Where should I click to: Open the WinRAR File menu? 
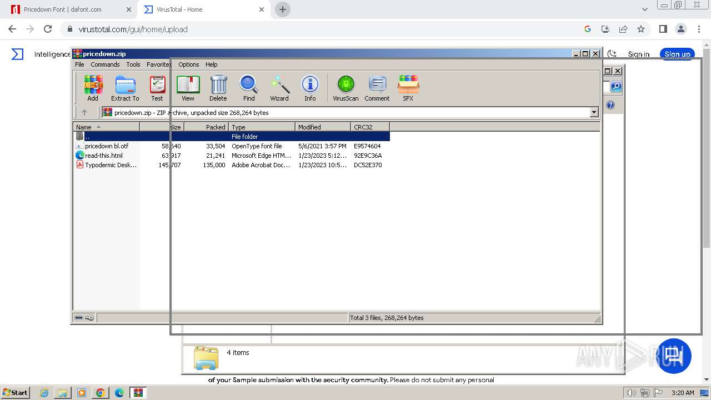click(79, 64)
